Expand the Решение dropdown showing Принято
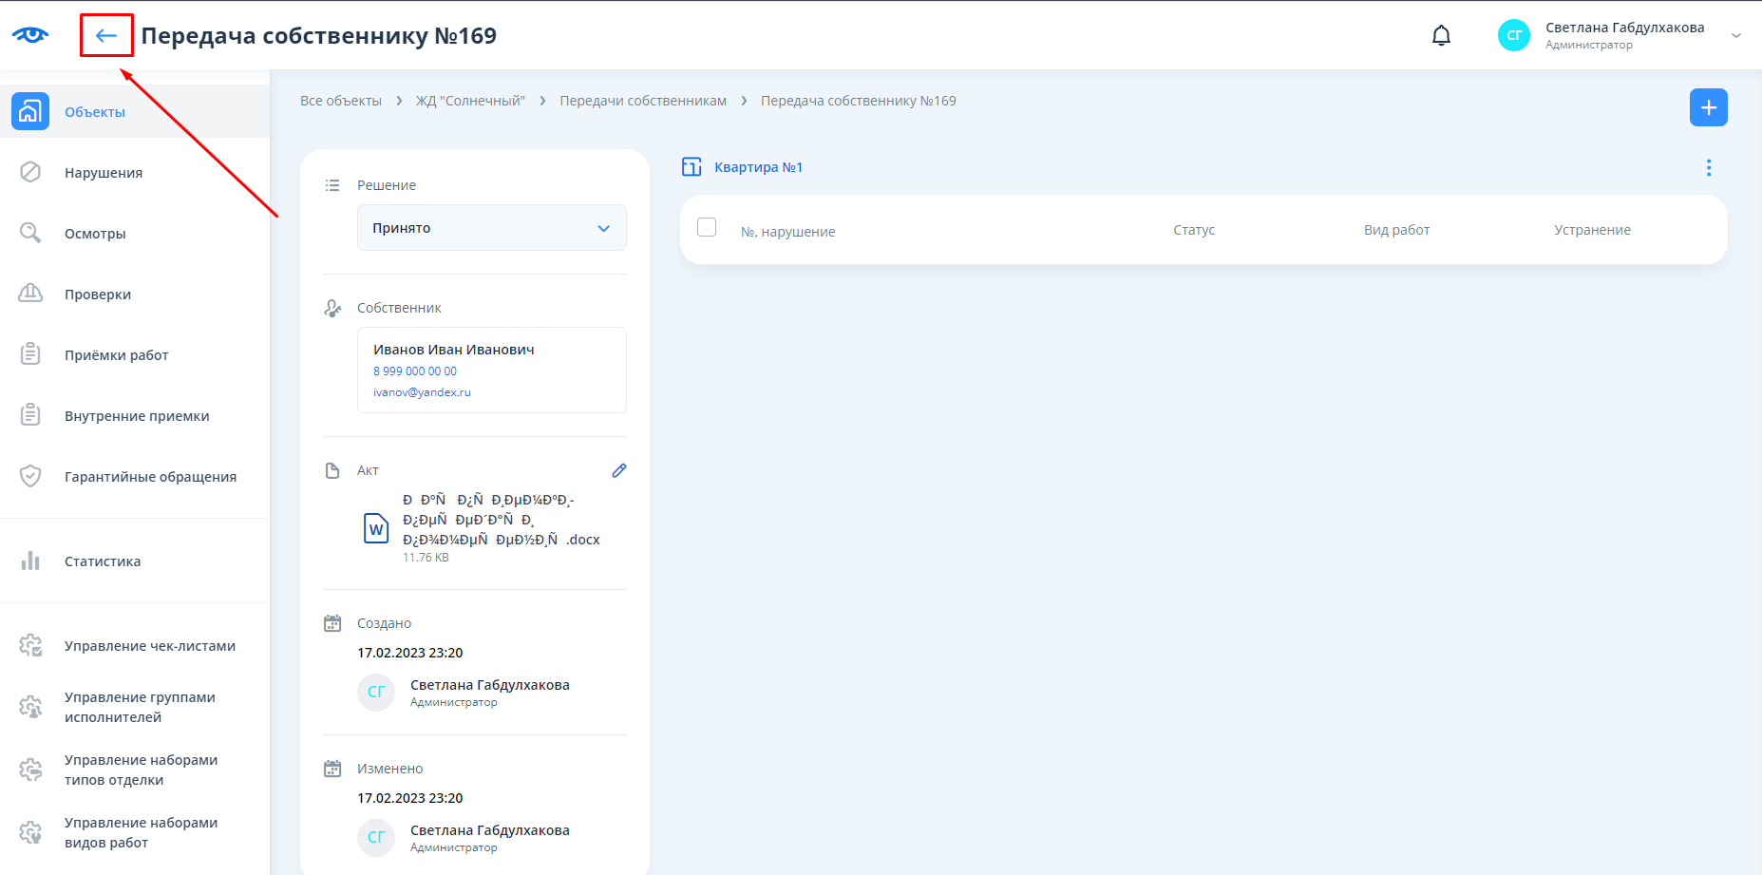1762x875 pixels. pos(491,228)
